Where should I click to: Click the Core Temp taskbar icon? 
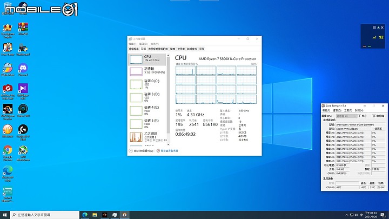[x=125, y=215]
